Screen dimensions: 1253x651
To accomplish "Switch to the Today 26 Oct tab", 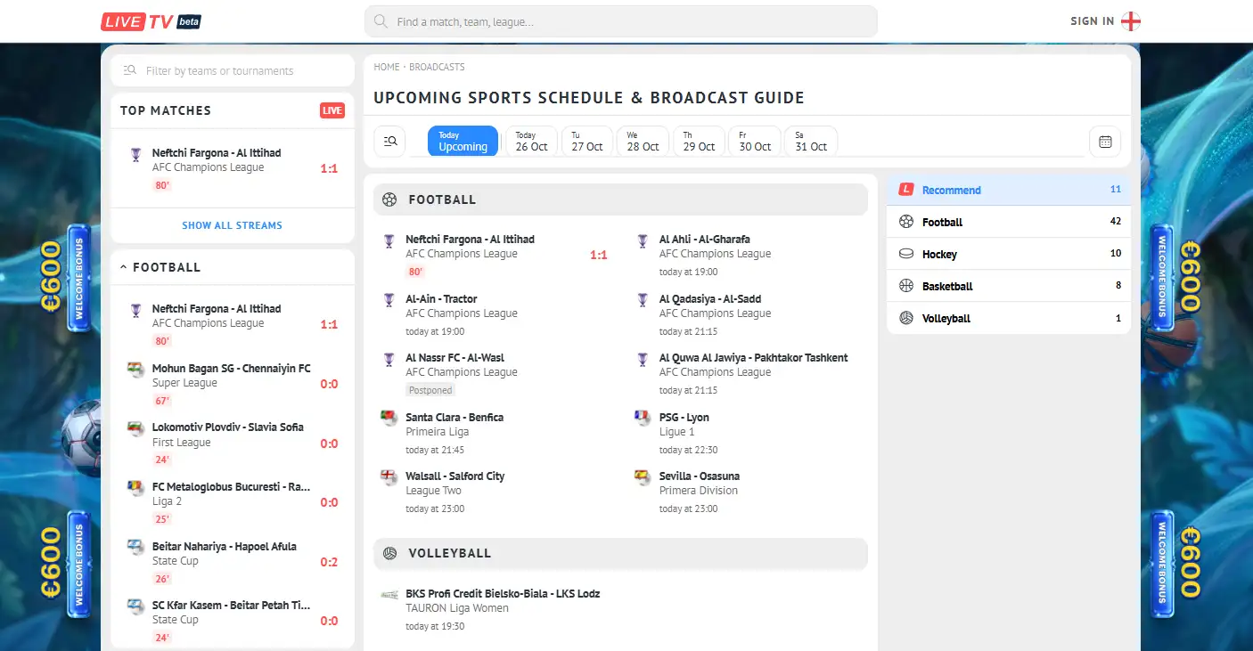I will click(x=531, y=142).
